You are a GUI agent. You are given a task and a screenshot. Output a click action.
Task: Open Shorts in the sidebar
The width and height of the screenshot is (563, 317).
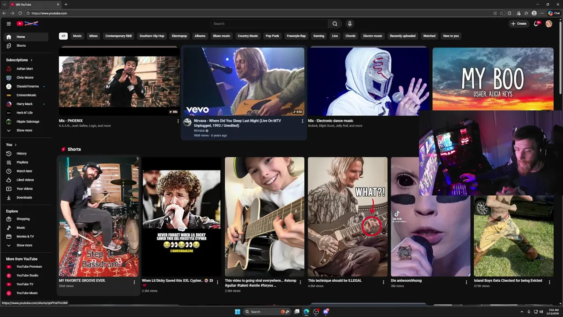tap(25, 46)
